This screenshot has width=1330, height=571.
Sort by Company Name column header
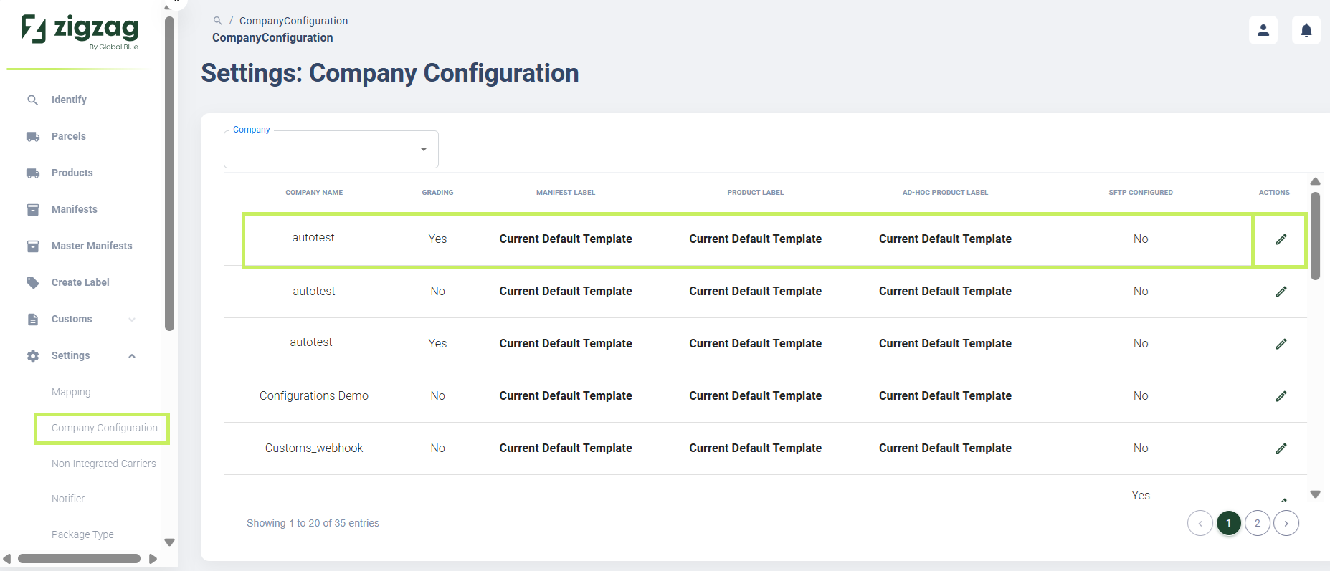click(314, 193)
